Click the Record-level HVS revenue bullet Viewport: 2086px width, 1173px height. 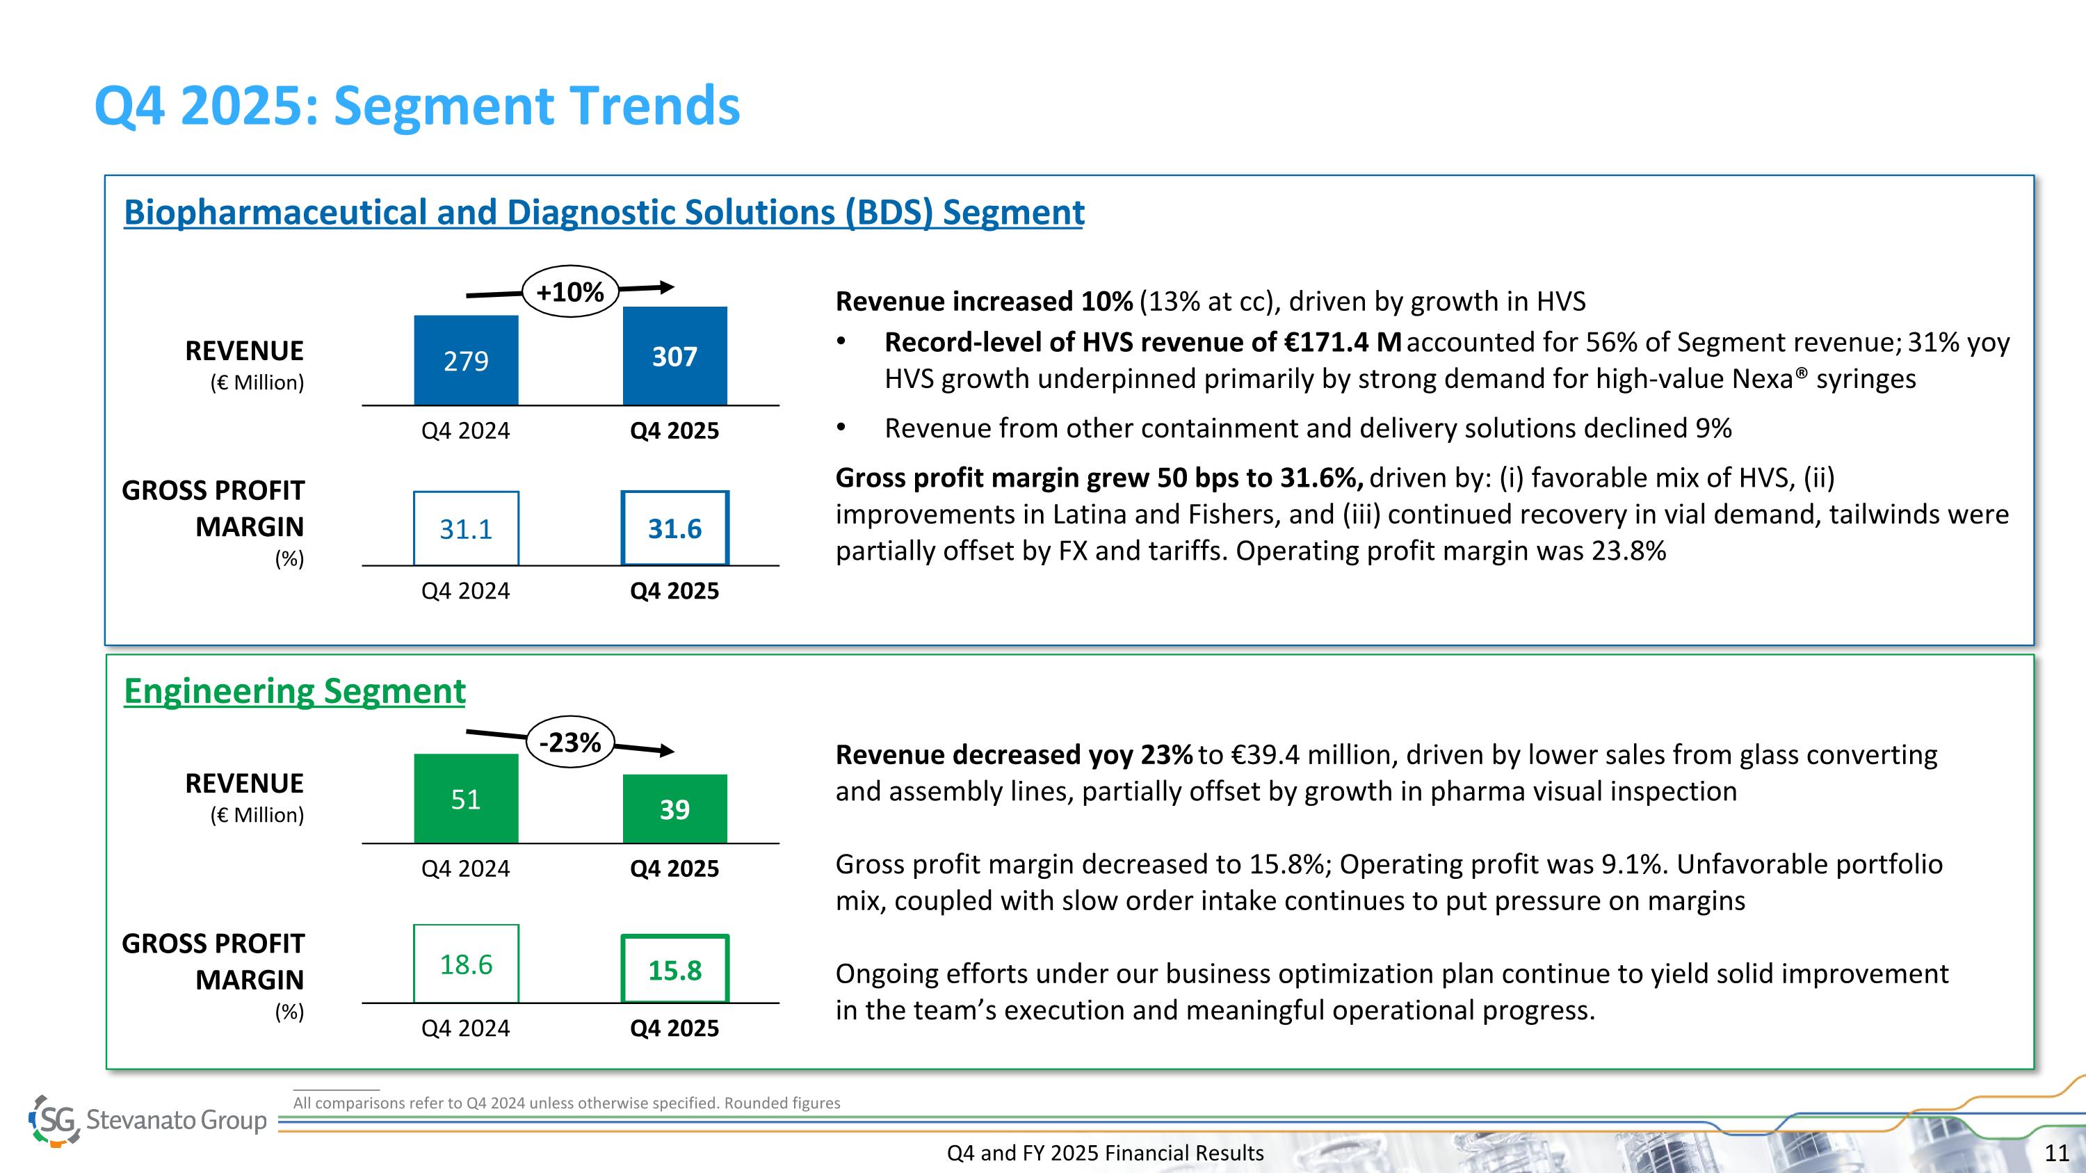1142,342
